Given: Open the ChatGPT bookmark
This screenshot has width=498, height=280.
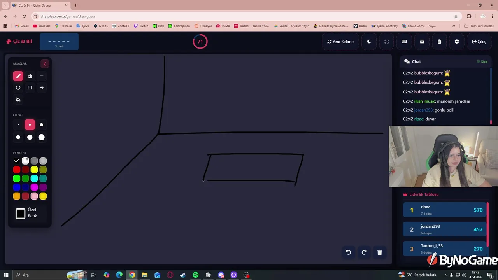Looking at the screenshot, I should click(x=121, y=26).
